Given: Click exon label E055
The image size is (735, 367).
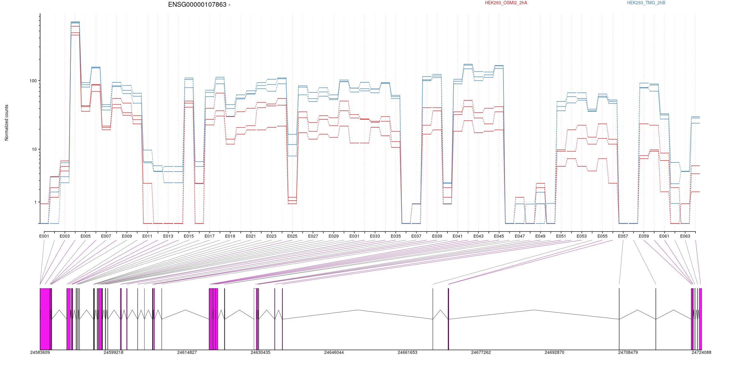Looking at the screenshot, I should point(602,236).
